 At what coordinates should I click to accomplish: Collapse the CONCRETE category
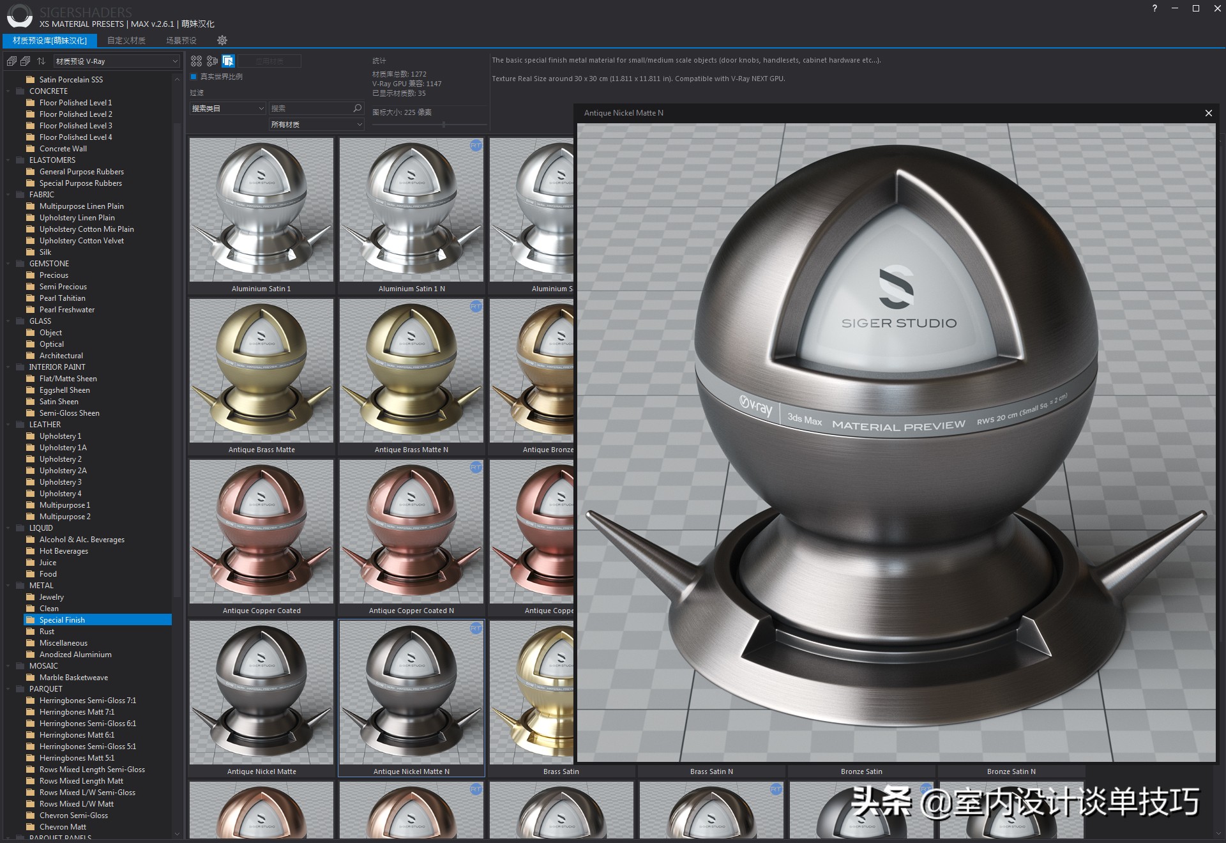[x=8, y=91]
